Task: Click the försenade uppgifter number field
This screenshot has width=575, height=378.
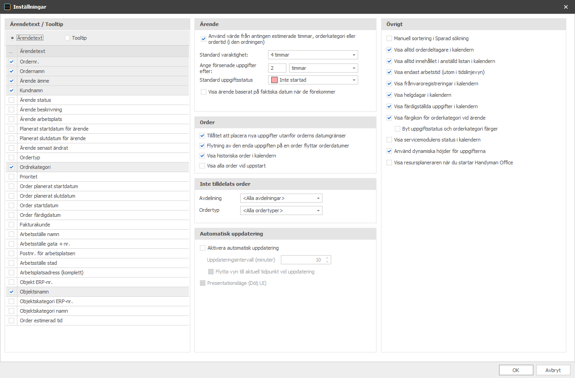Action: coord(277,68)
